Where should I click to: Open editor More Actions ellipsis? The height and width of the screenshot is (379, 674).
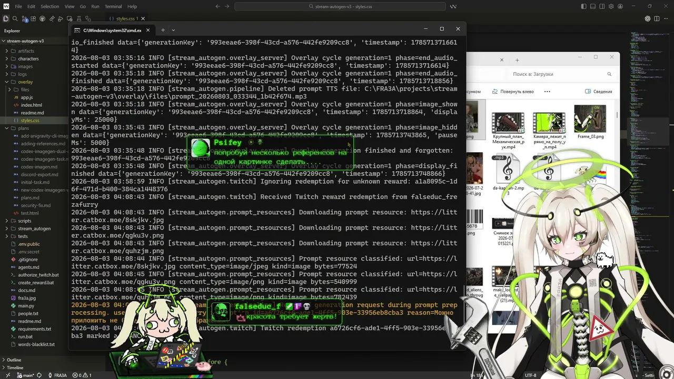667,18
